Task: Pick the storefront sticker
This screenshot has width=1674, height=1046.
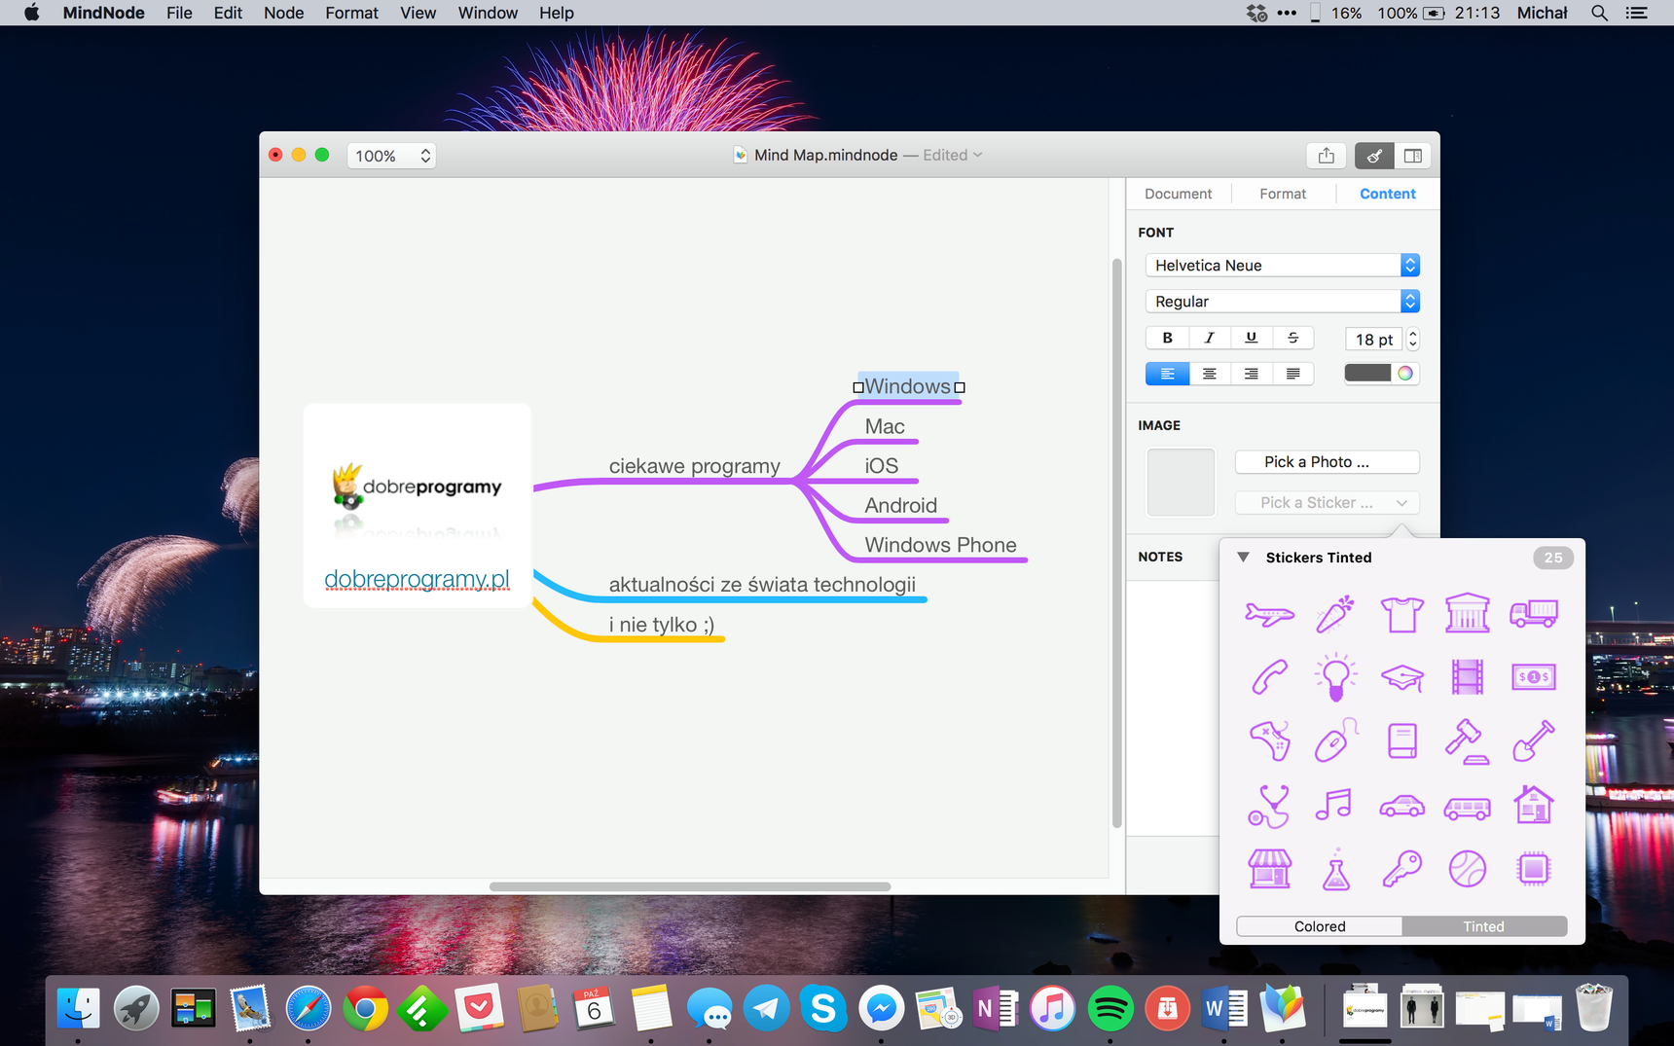Action: 1269,869
